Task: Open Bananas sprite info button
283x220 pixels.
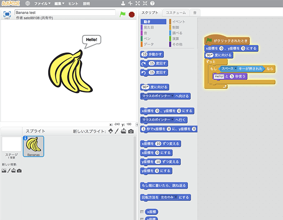Action: coord(25,138)
